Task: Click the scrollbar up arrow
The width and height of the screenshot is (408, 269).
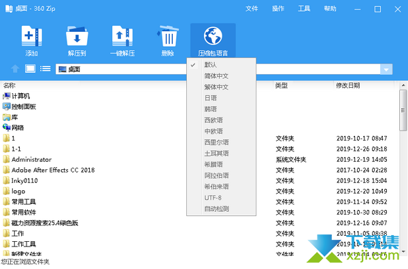Action: 403,85
